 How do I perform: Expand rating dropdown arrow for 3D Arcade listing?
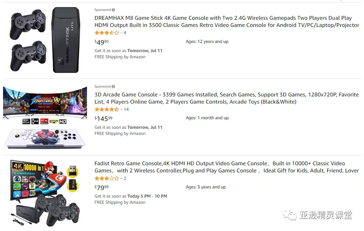(121, 109)
